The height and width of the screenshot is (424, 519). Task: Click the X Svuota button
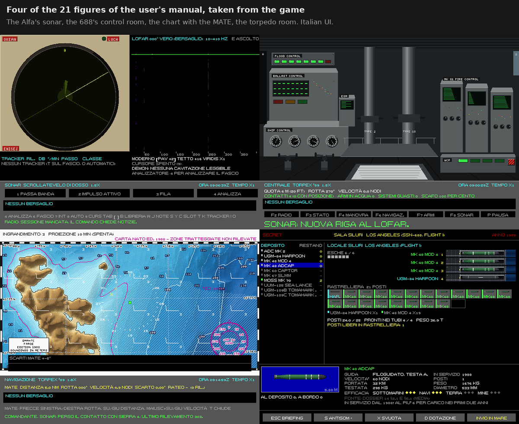tap(389, 418)
